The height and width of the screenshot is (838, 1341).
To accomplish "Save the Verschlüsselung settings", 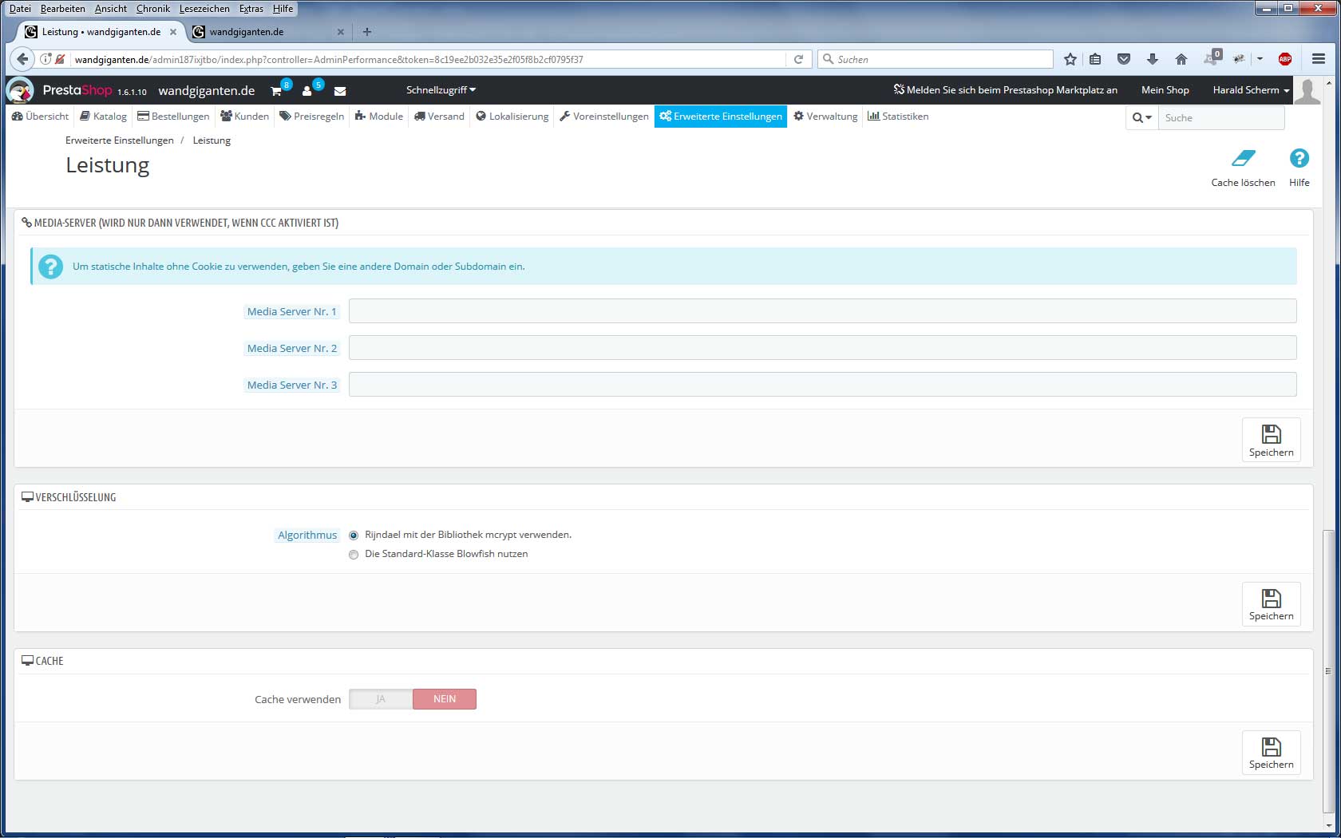I will coord(1271,604).
